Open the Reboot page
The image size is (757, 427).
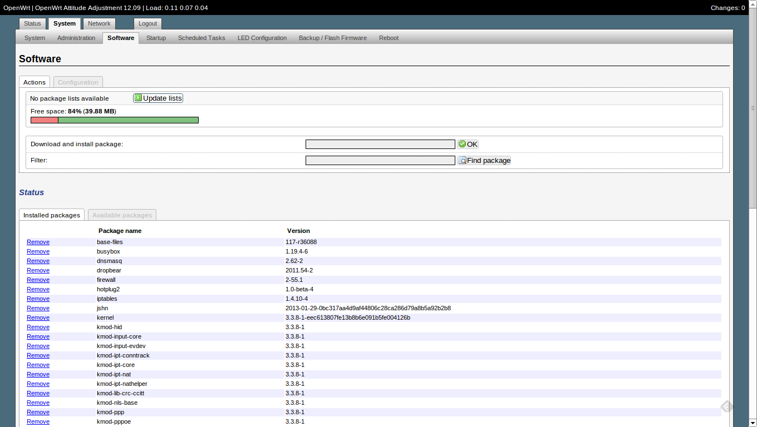click(x=389, y=38)
